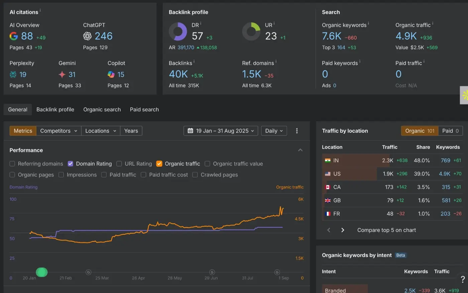
Task: Switch to the Paid search tab
Action: (144, 109)
